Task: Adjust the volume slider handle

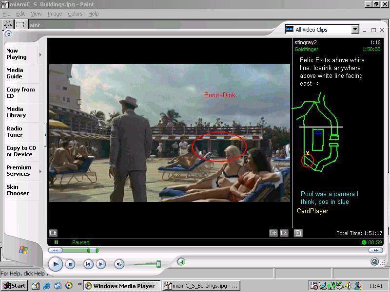Action: coord(158,264)
